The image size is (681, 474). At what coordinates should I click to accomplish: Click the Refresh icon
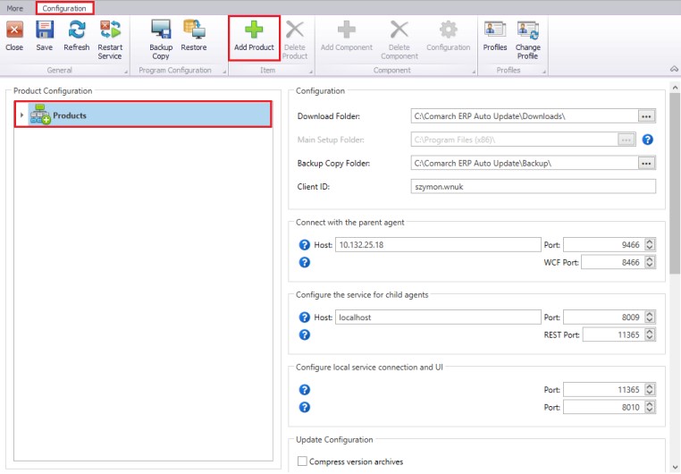pyautogui.click(x=77, y=30)
